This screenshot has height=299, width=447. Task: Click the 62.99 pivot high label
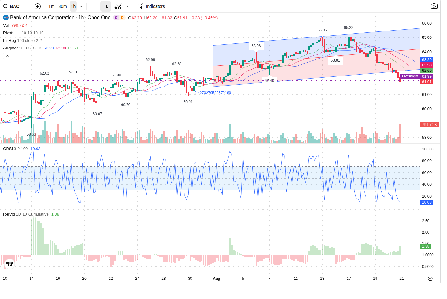coord(150,60)
